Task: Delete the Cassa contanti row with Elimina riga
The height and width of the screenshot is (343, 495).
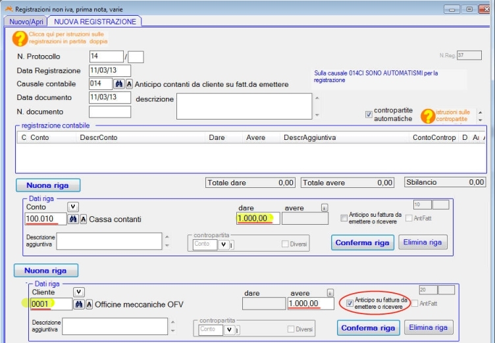Action: (x=423, y=242)
